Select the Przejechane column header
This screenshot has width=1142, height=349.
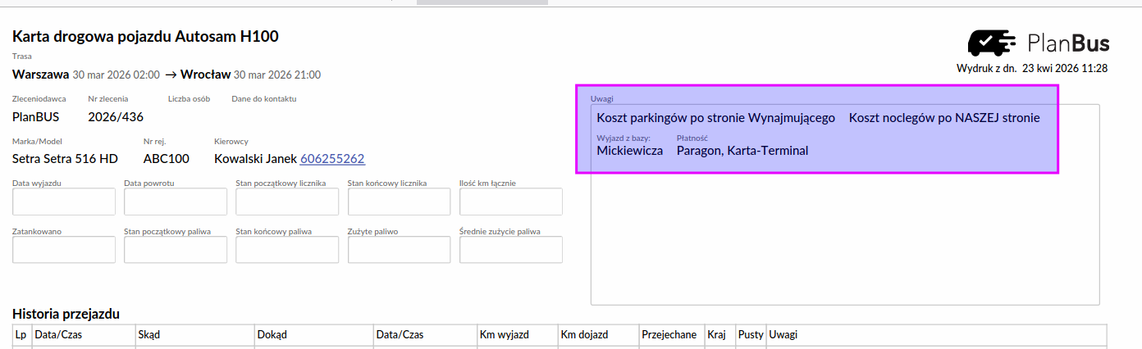pos(669,335)
